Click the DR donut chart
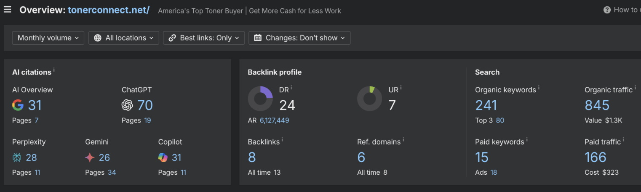The height and width of the screenshot is (192, 641). (x=260, y=99)
